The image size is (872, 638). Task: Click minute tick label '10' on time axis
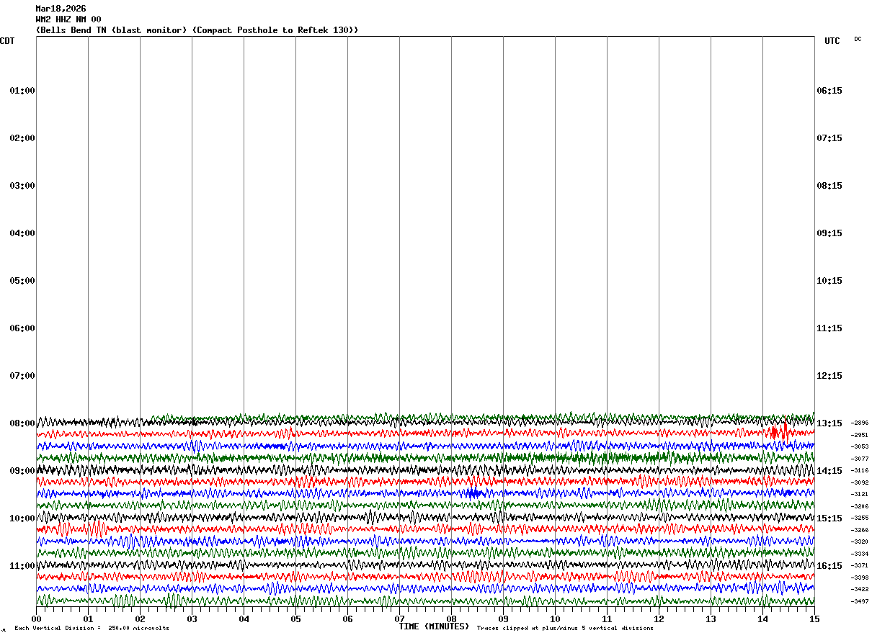click(555, 619)
